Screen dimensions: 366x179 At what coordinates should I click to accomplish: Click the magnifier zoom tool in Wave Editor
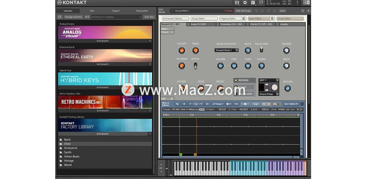(x=178, y=104)
